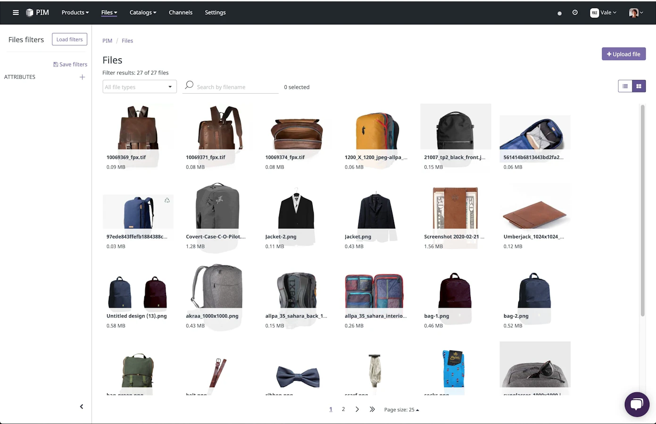This screenshot has height=424, width=656.
Task: Click the Save filters link
Action: [x=70, y=65]
